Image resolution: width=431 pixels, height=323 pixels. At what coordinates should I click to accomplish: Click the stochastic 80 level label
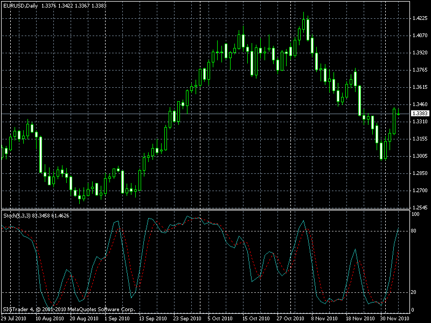[x=413, y=231]
